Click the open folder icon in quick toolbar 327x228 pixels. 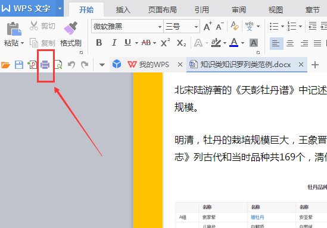[x=5, y=65]
